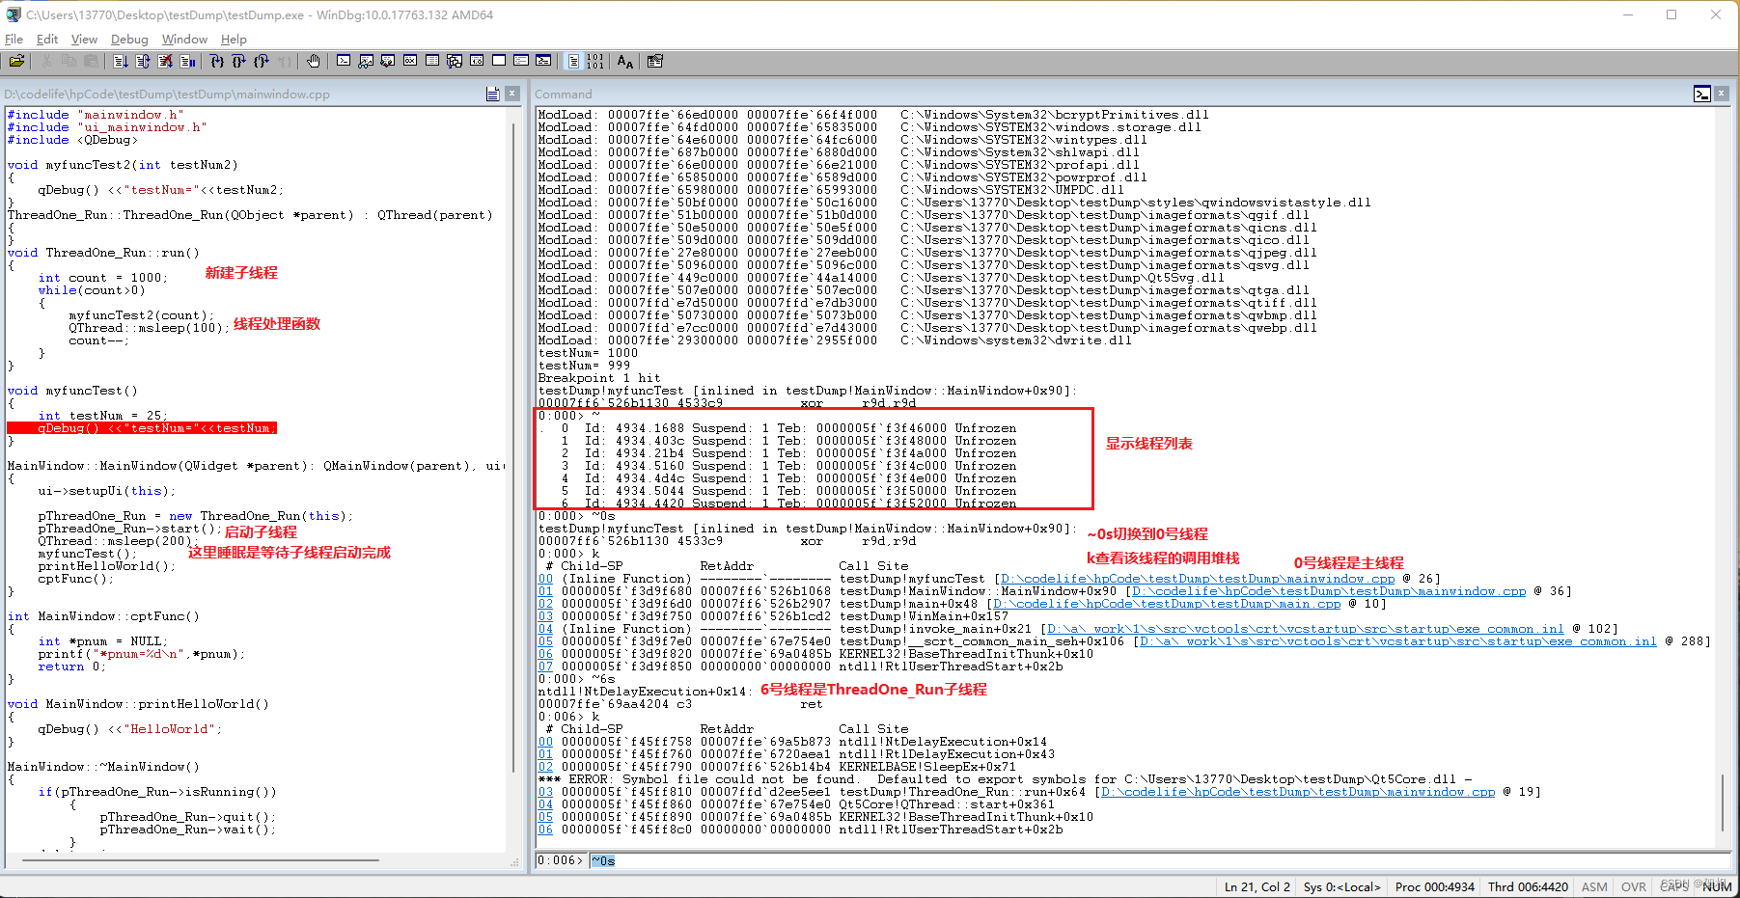
Task: Click frame 01 MainWindow::MainWindow+0x90 link
Action: click(x=545, y=591)
